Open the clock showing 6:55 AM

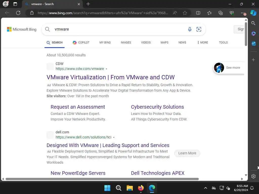(241, 188)
